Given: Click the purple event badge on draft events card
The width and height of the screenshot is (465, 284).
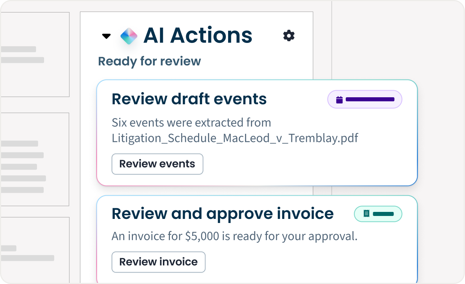Looking at the screenshot, I should tap(365, 99).
